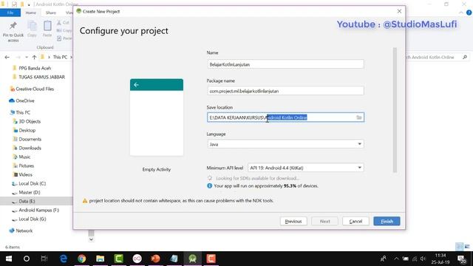Open Documents in Explorer tree
Image resolution: width=473 pixels, height=266 pixels.
click(x=30, y=139)
